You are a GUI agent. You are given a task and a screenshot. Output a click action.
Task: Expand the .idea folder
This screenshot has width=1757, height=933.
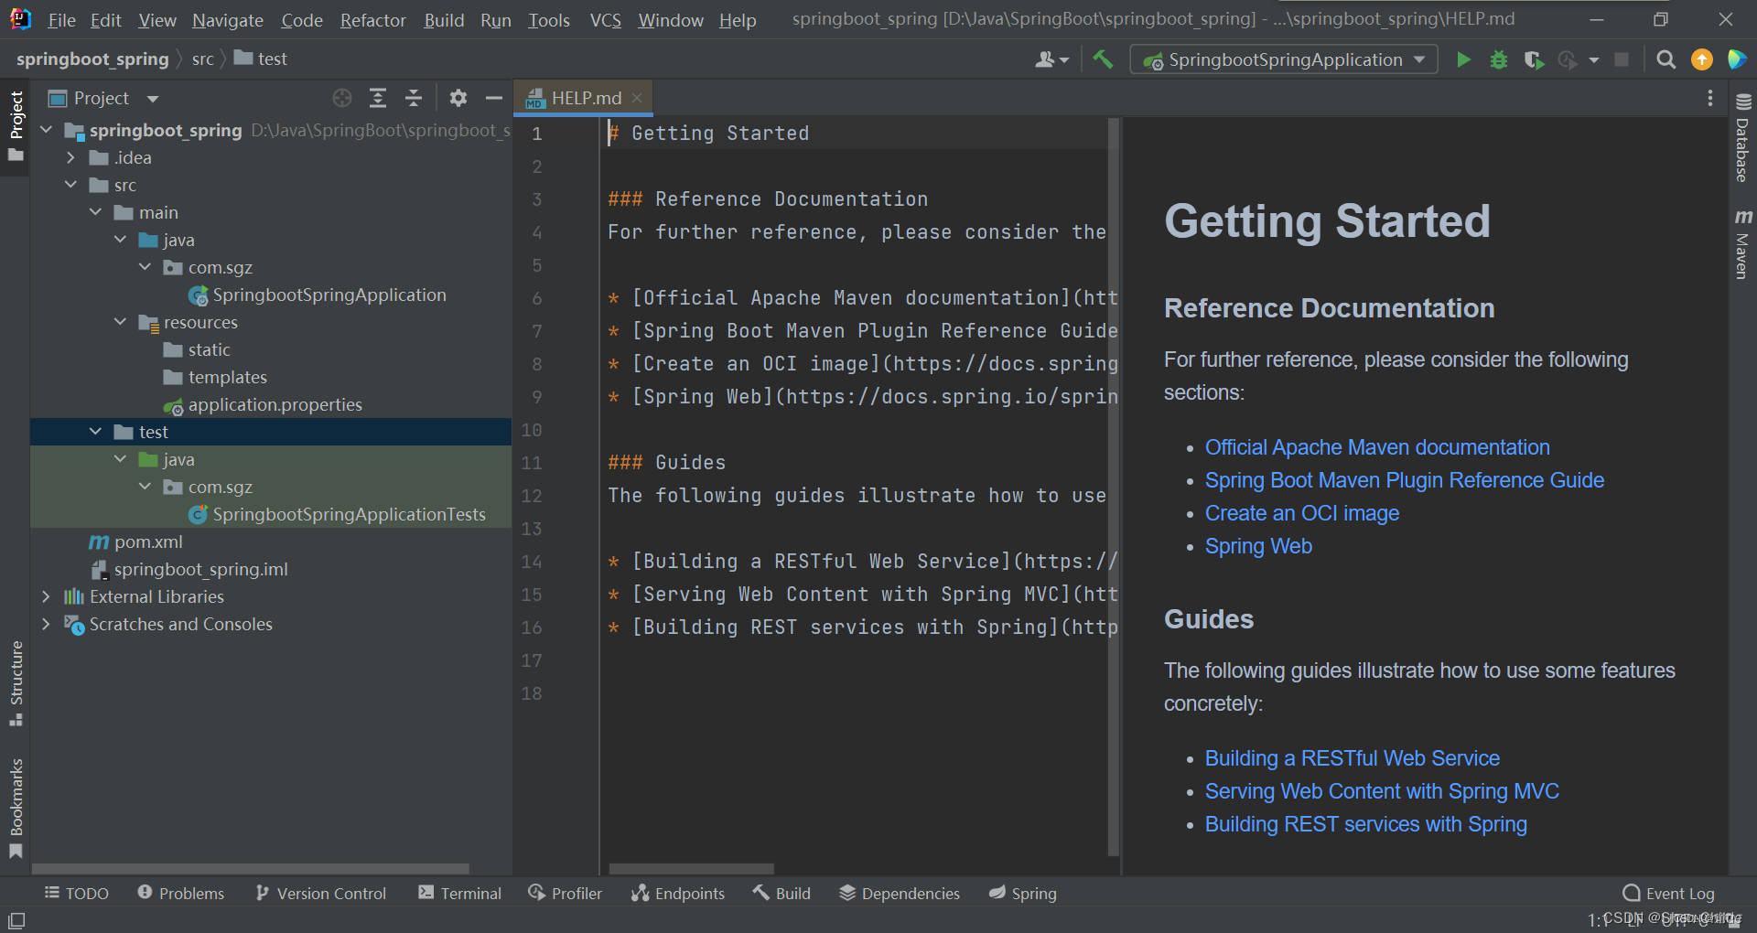pos(70,157)
